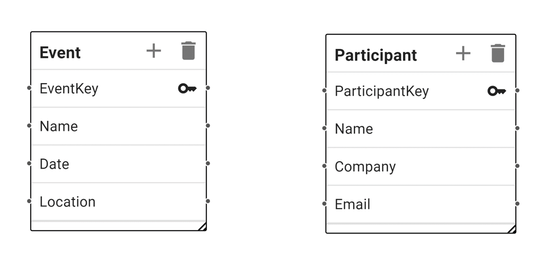550x265 pixels.
Task: Click the Name field in Participant table
Action: pos(354,129)
